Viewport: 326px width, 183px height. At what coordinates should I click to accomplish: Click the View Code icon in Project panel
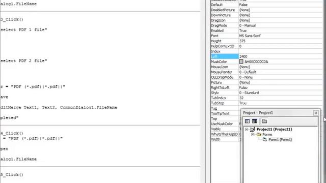click(x=247, y=121)
